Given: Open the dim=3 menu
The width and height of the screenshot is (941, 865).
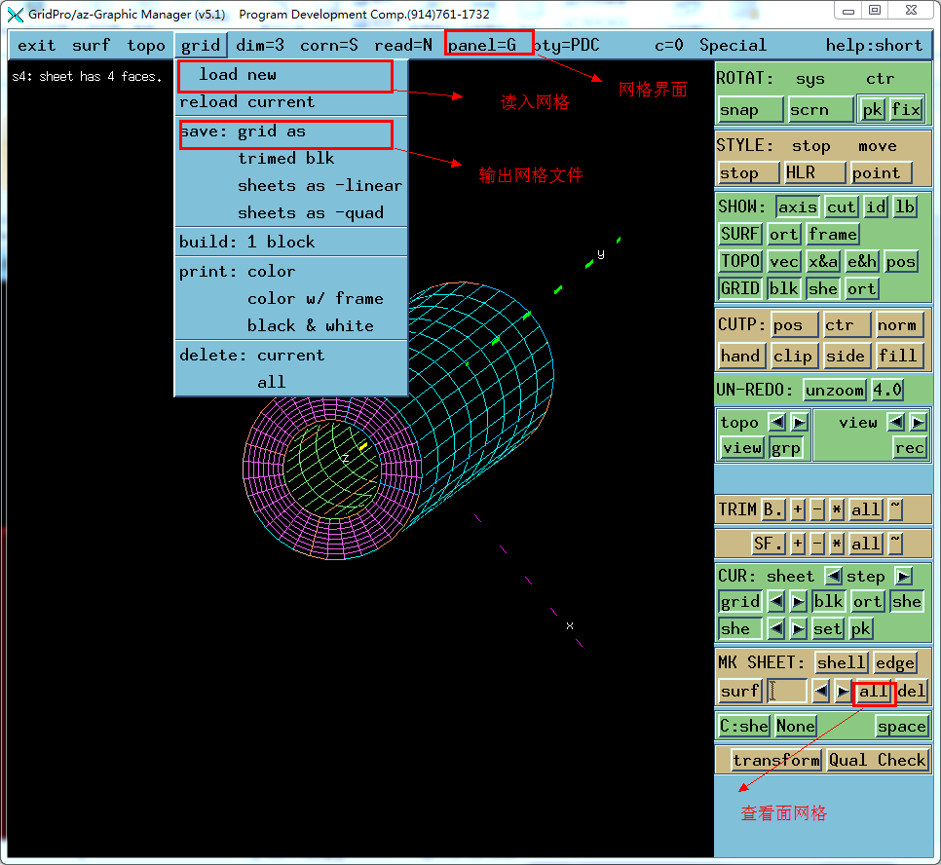Looking at the screenshot, I should 260,45.
